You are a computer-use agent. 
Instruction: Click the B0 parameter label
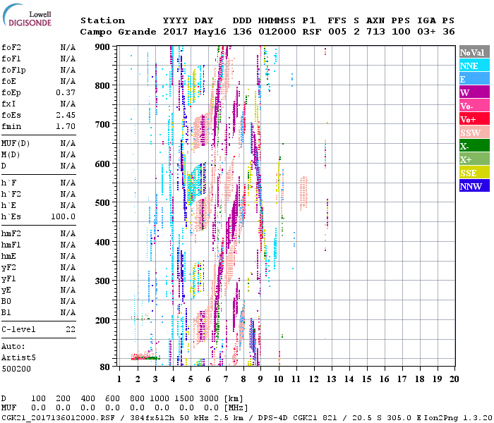6,301
